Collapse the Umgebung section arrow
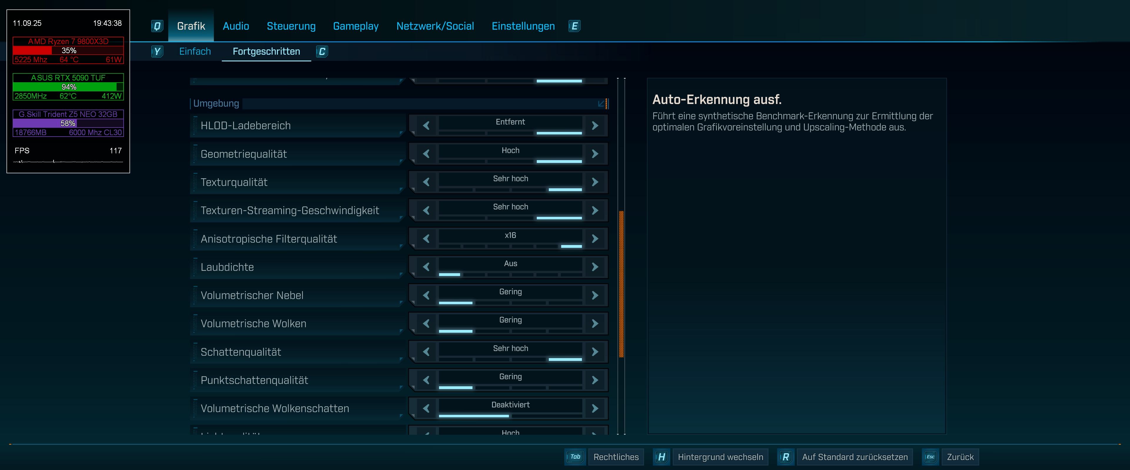1130x470 pixels. tap(601, 104)
